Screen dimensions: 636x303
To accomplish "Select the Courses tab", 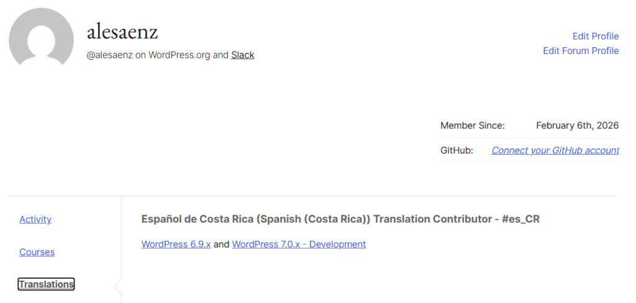I will pos(37,252).
